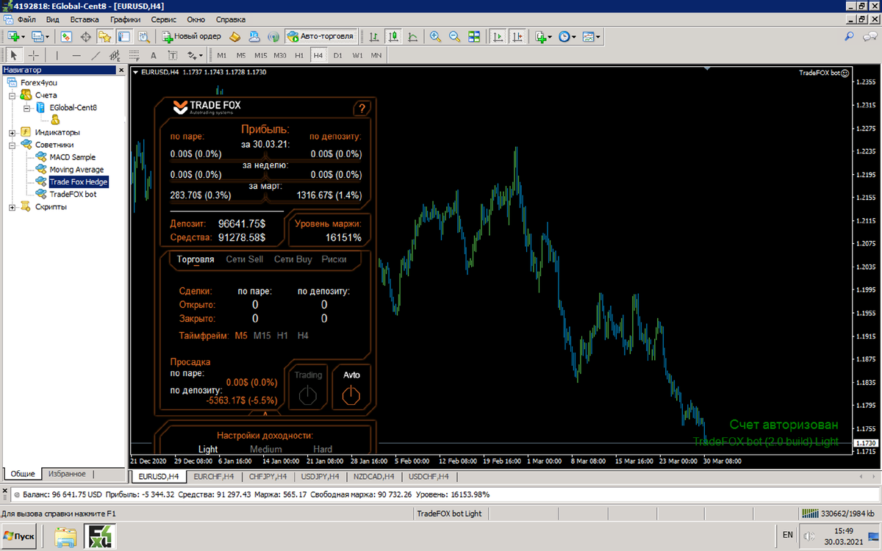Switch timeframe to M1
Image resolution: width=882 pixels, height=551 pixels.
pyautogui.click(x=222, y=55)
